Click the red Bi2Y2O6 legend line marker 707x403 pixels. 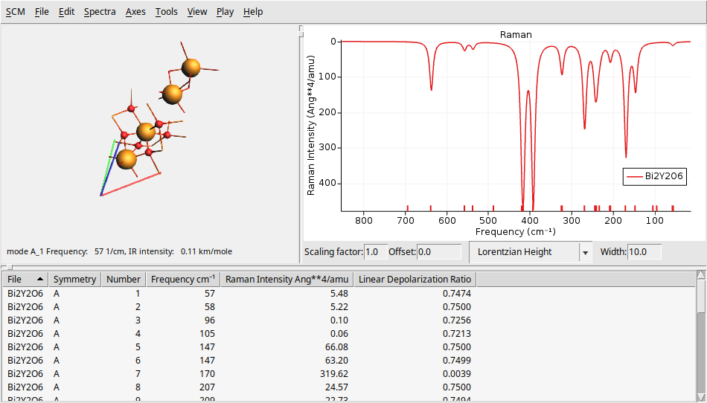pos(634,177)
